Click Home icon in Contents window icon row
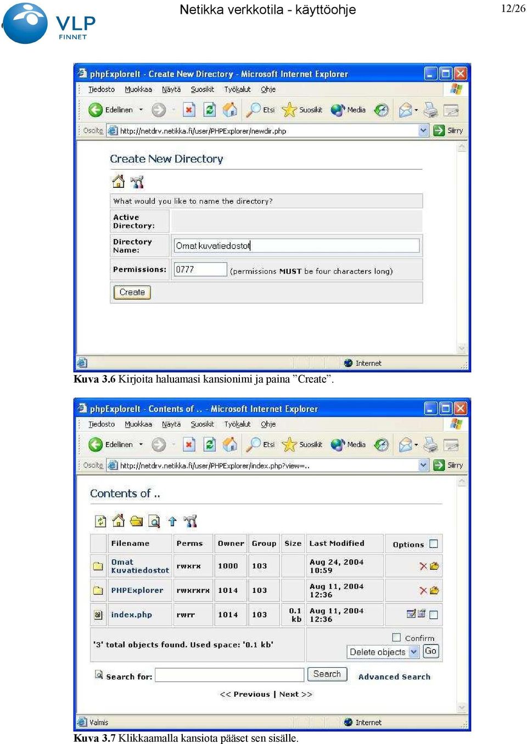 118,521
